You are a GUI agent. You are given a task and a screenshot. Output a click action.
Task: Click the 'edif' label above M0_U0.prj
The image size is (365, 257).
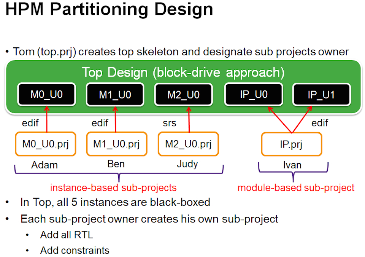coord(30,123)
